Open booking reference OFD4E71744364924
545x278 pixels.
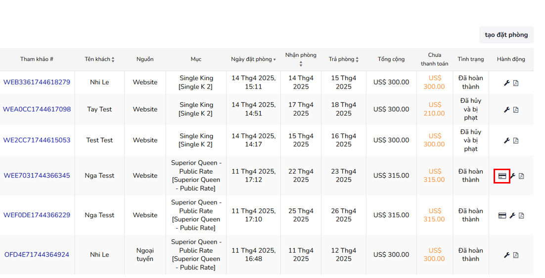(37, 255)
